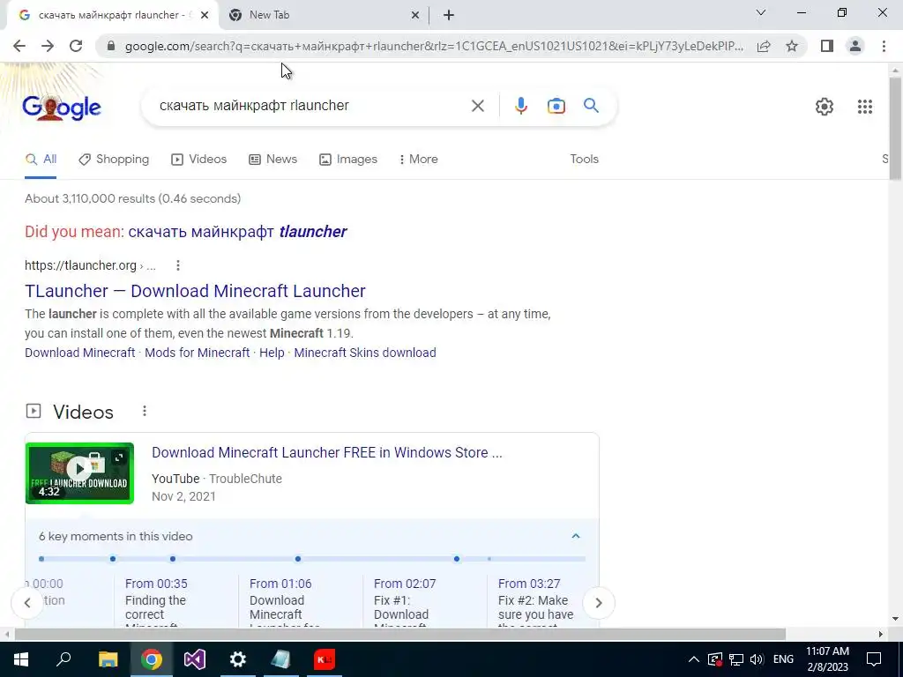The width and height of the screenshot is (903, 677).
Task: Switch to the News search tab
Action: click(273, 160)
